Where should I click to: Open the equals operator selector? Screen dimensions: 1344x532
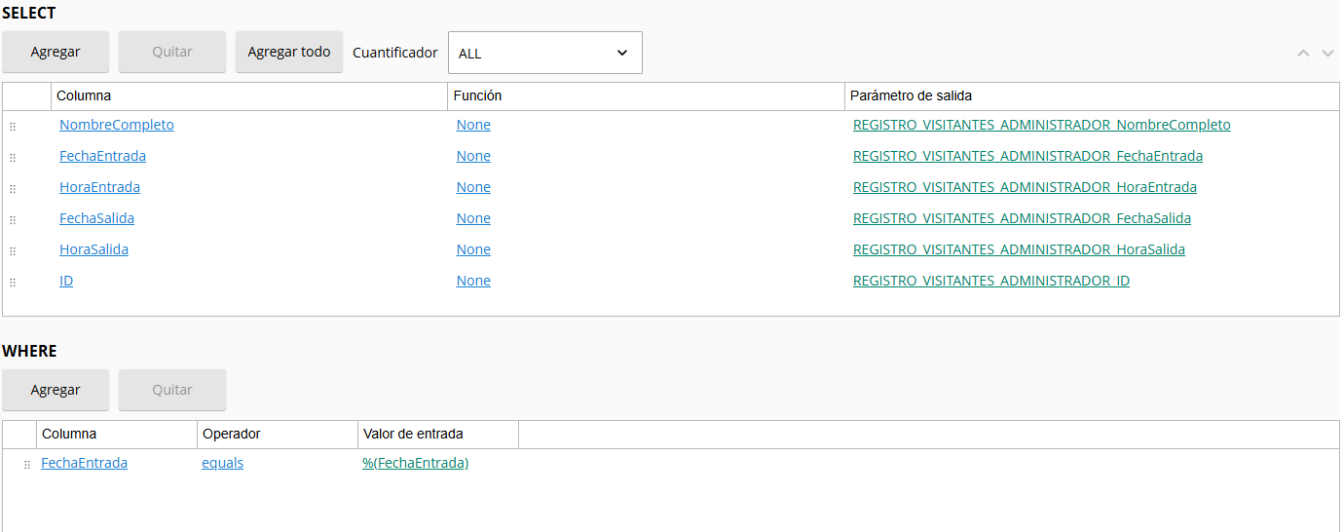(x=222, y=464)
